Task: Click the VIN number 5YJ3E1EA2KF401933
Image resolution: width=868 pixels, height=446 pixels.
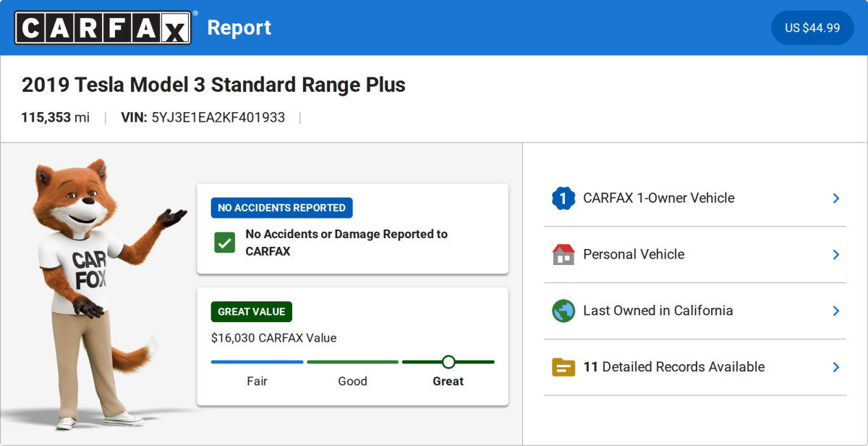Action: pyautogui.click(x=218, y=117)
